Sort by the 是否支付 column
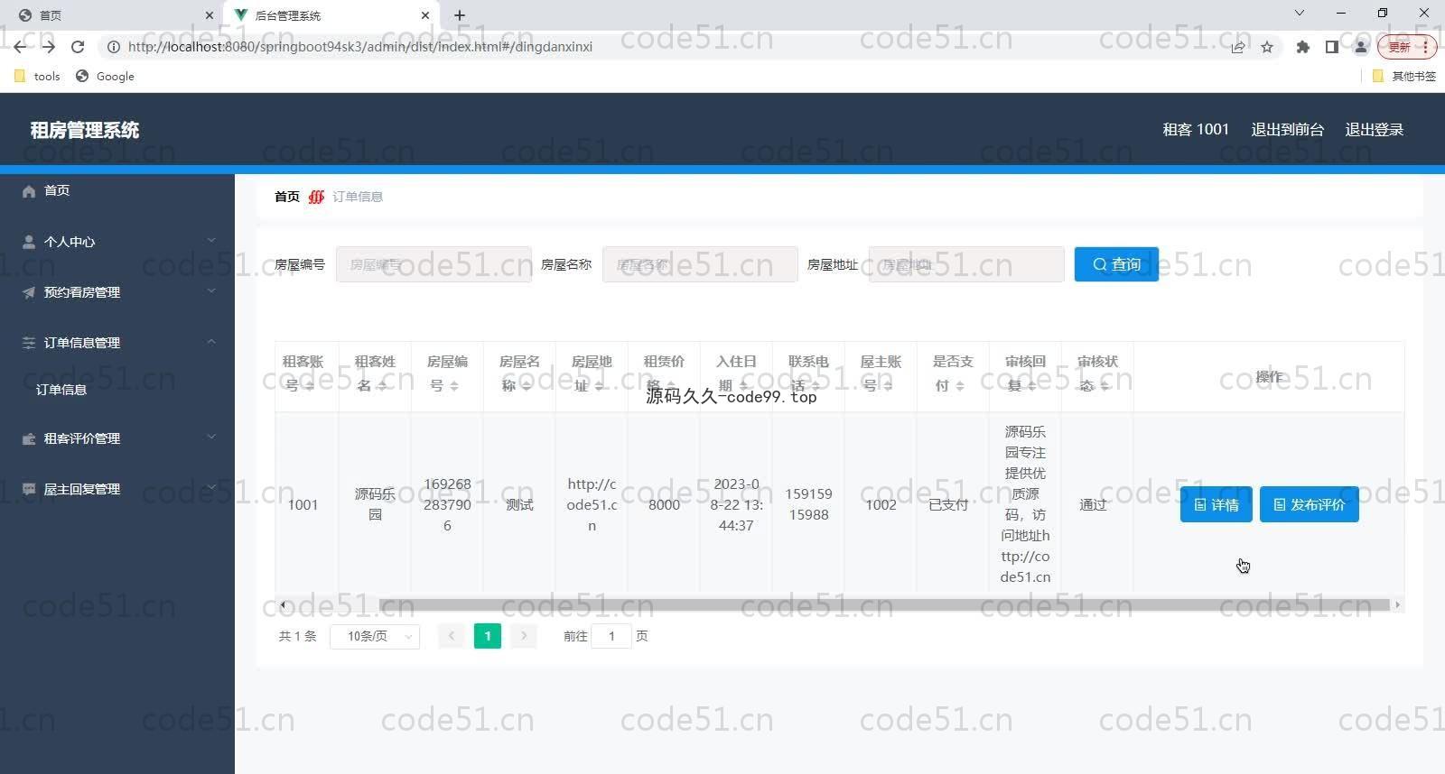This screenshot has height=774, width=1445. pyautogui.click(x=960, y=386)
